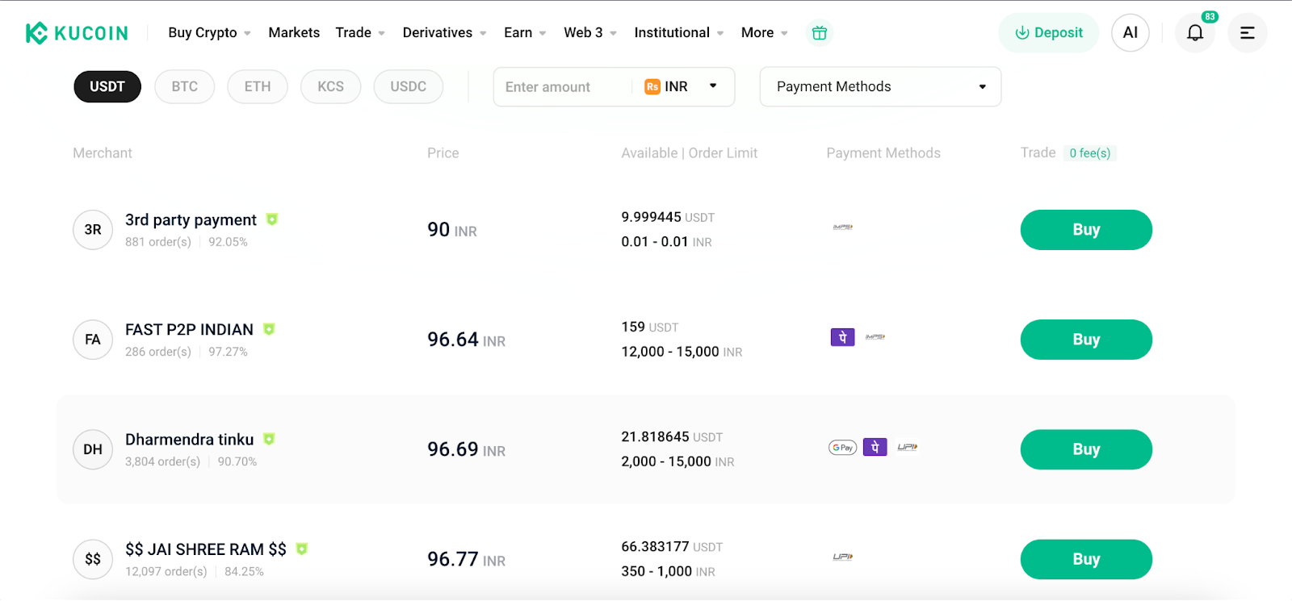Expand the Payment Methods dropdown
Image resolution: width=1292 pixels, height=601 pixels.
click(880, 87)
